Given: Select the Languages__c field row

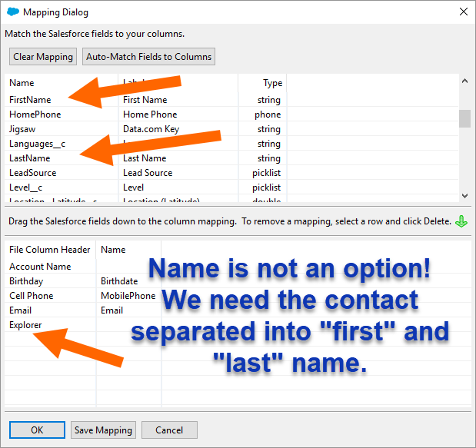Looking at the screenshot, I should pos(231,144).
